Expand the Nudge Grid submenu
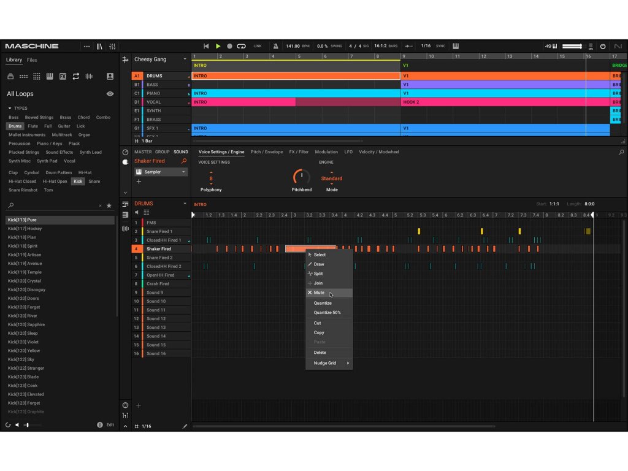Screen dimensions: 628x471 tap(329, 363)
